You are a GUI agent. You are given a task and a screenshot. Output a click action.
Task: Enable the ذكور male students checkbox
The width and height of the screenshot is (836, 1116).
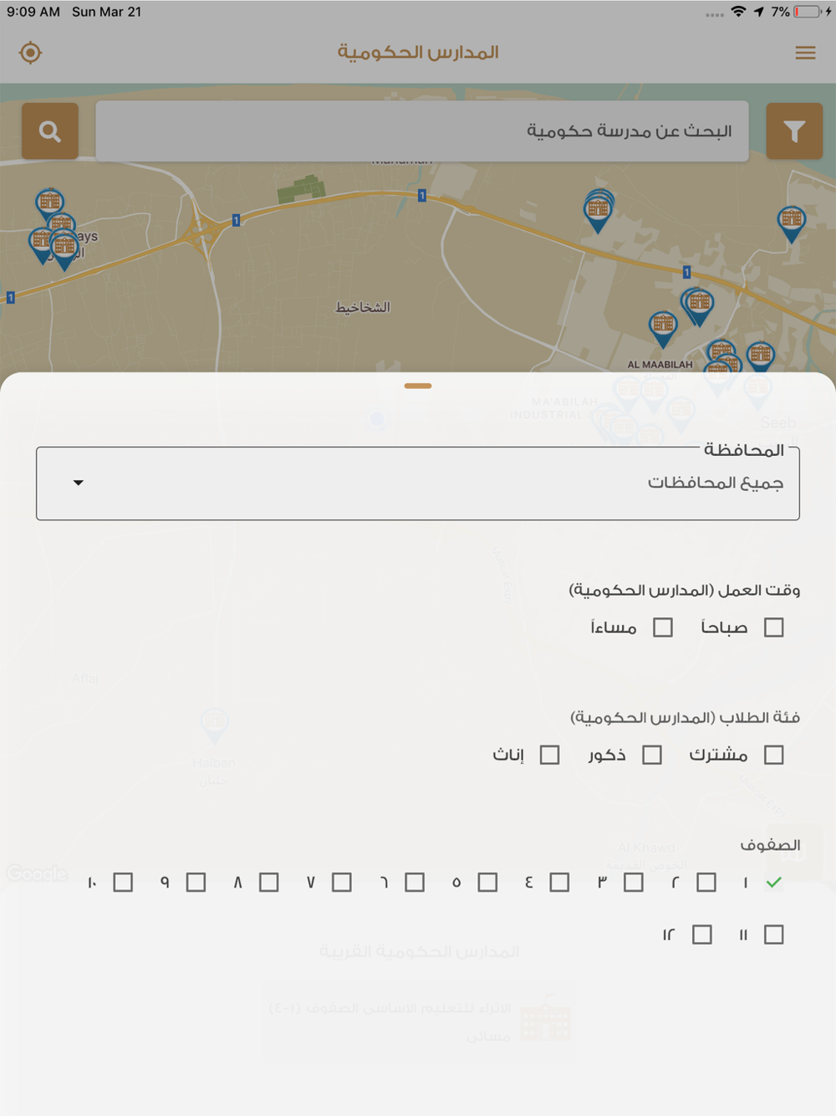point(652,755)
